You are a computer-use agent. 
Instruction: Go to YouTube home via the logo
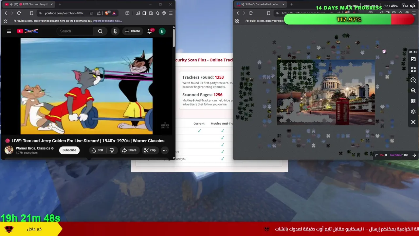pyautogui.click(x=27, y=31)
